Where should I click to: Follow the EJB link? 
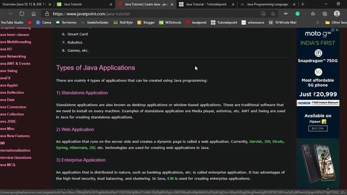coord(170,178)
